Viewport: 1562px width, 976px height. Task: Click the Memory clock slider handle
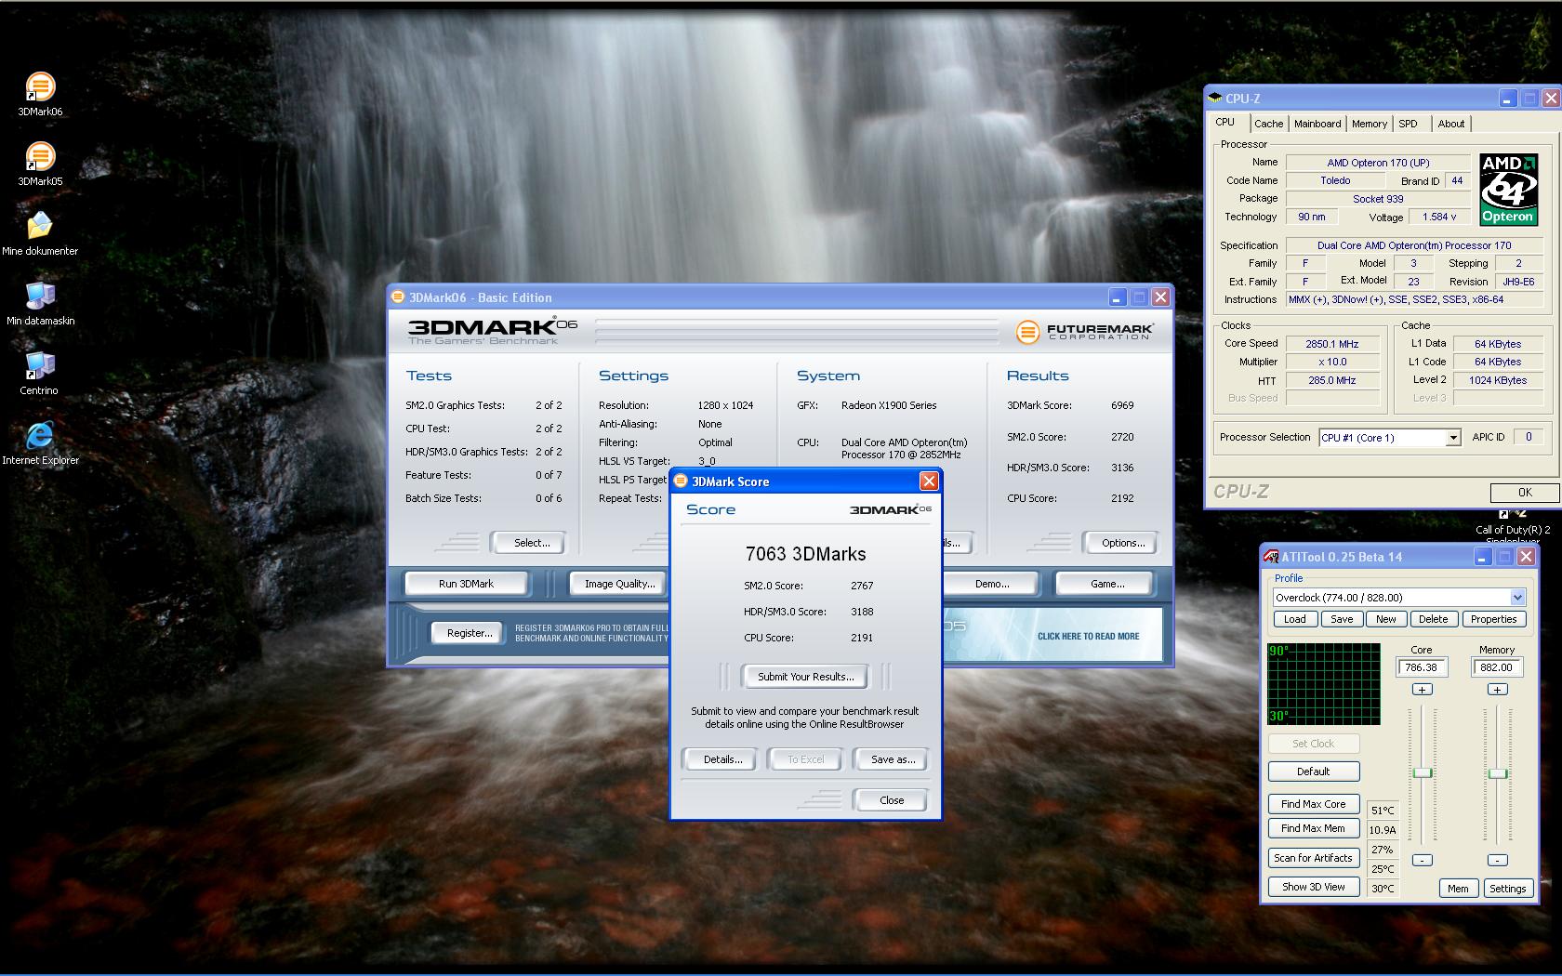click(1497, 773)
